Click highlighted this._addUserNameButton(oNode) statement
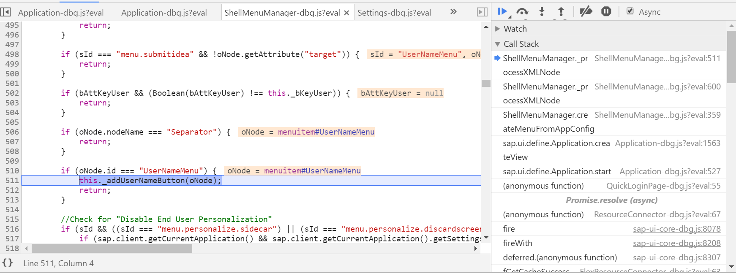This screenshot has height=273, width=736. coord(150,180)
